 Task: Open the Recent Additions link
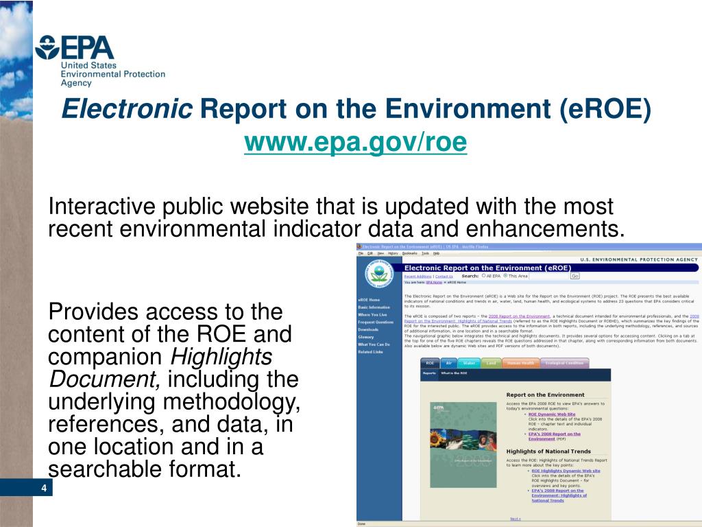417,277
